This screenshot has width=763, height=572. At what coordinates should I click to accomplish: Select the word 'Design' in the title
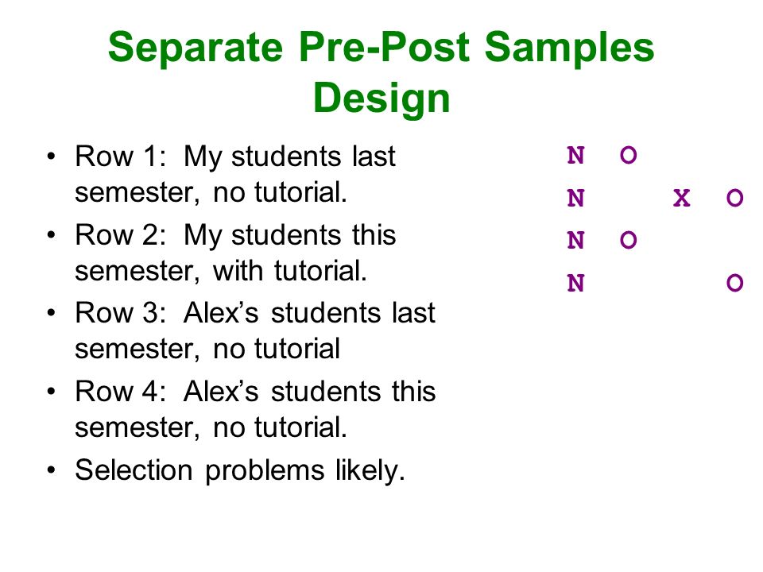tap(381, 99)
